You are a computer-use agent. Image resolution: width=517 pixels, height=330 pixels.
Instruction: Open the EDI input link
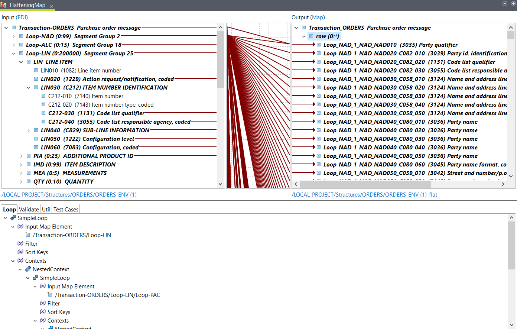[22, 17]
